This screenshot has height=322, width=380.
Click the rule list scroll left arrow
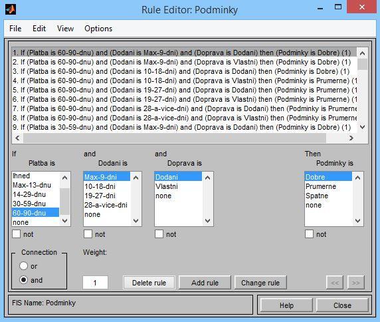click(x=17, y=138)
